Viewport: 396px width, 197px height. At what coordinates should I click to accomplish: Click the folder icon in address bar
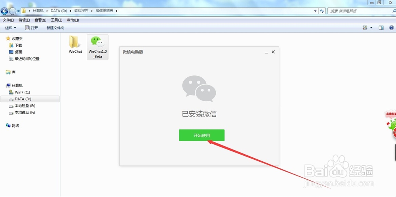(x=24, y=11)
